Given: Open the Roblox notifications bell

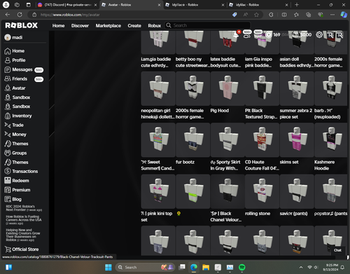Looking at the screenshot, I should pyautogui.click(x=236, y=35).
